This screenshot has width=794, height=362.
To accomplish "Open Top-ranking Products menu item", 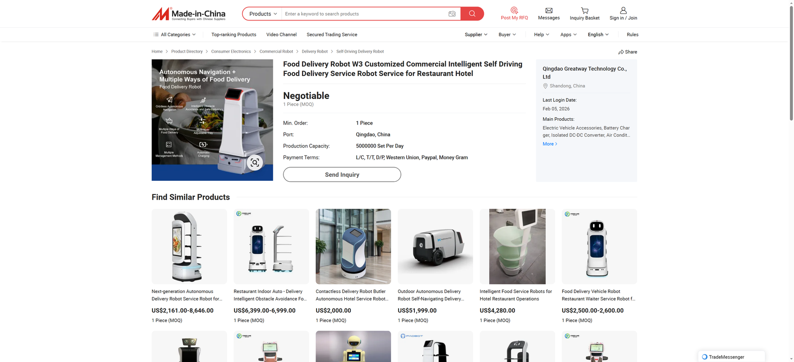I will tap(234, 35).
